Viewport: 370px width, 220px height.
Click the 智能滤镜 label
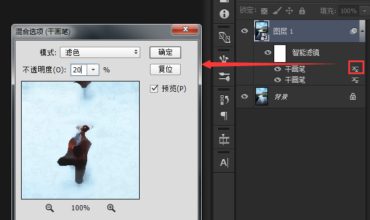point(306,52)
